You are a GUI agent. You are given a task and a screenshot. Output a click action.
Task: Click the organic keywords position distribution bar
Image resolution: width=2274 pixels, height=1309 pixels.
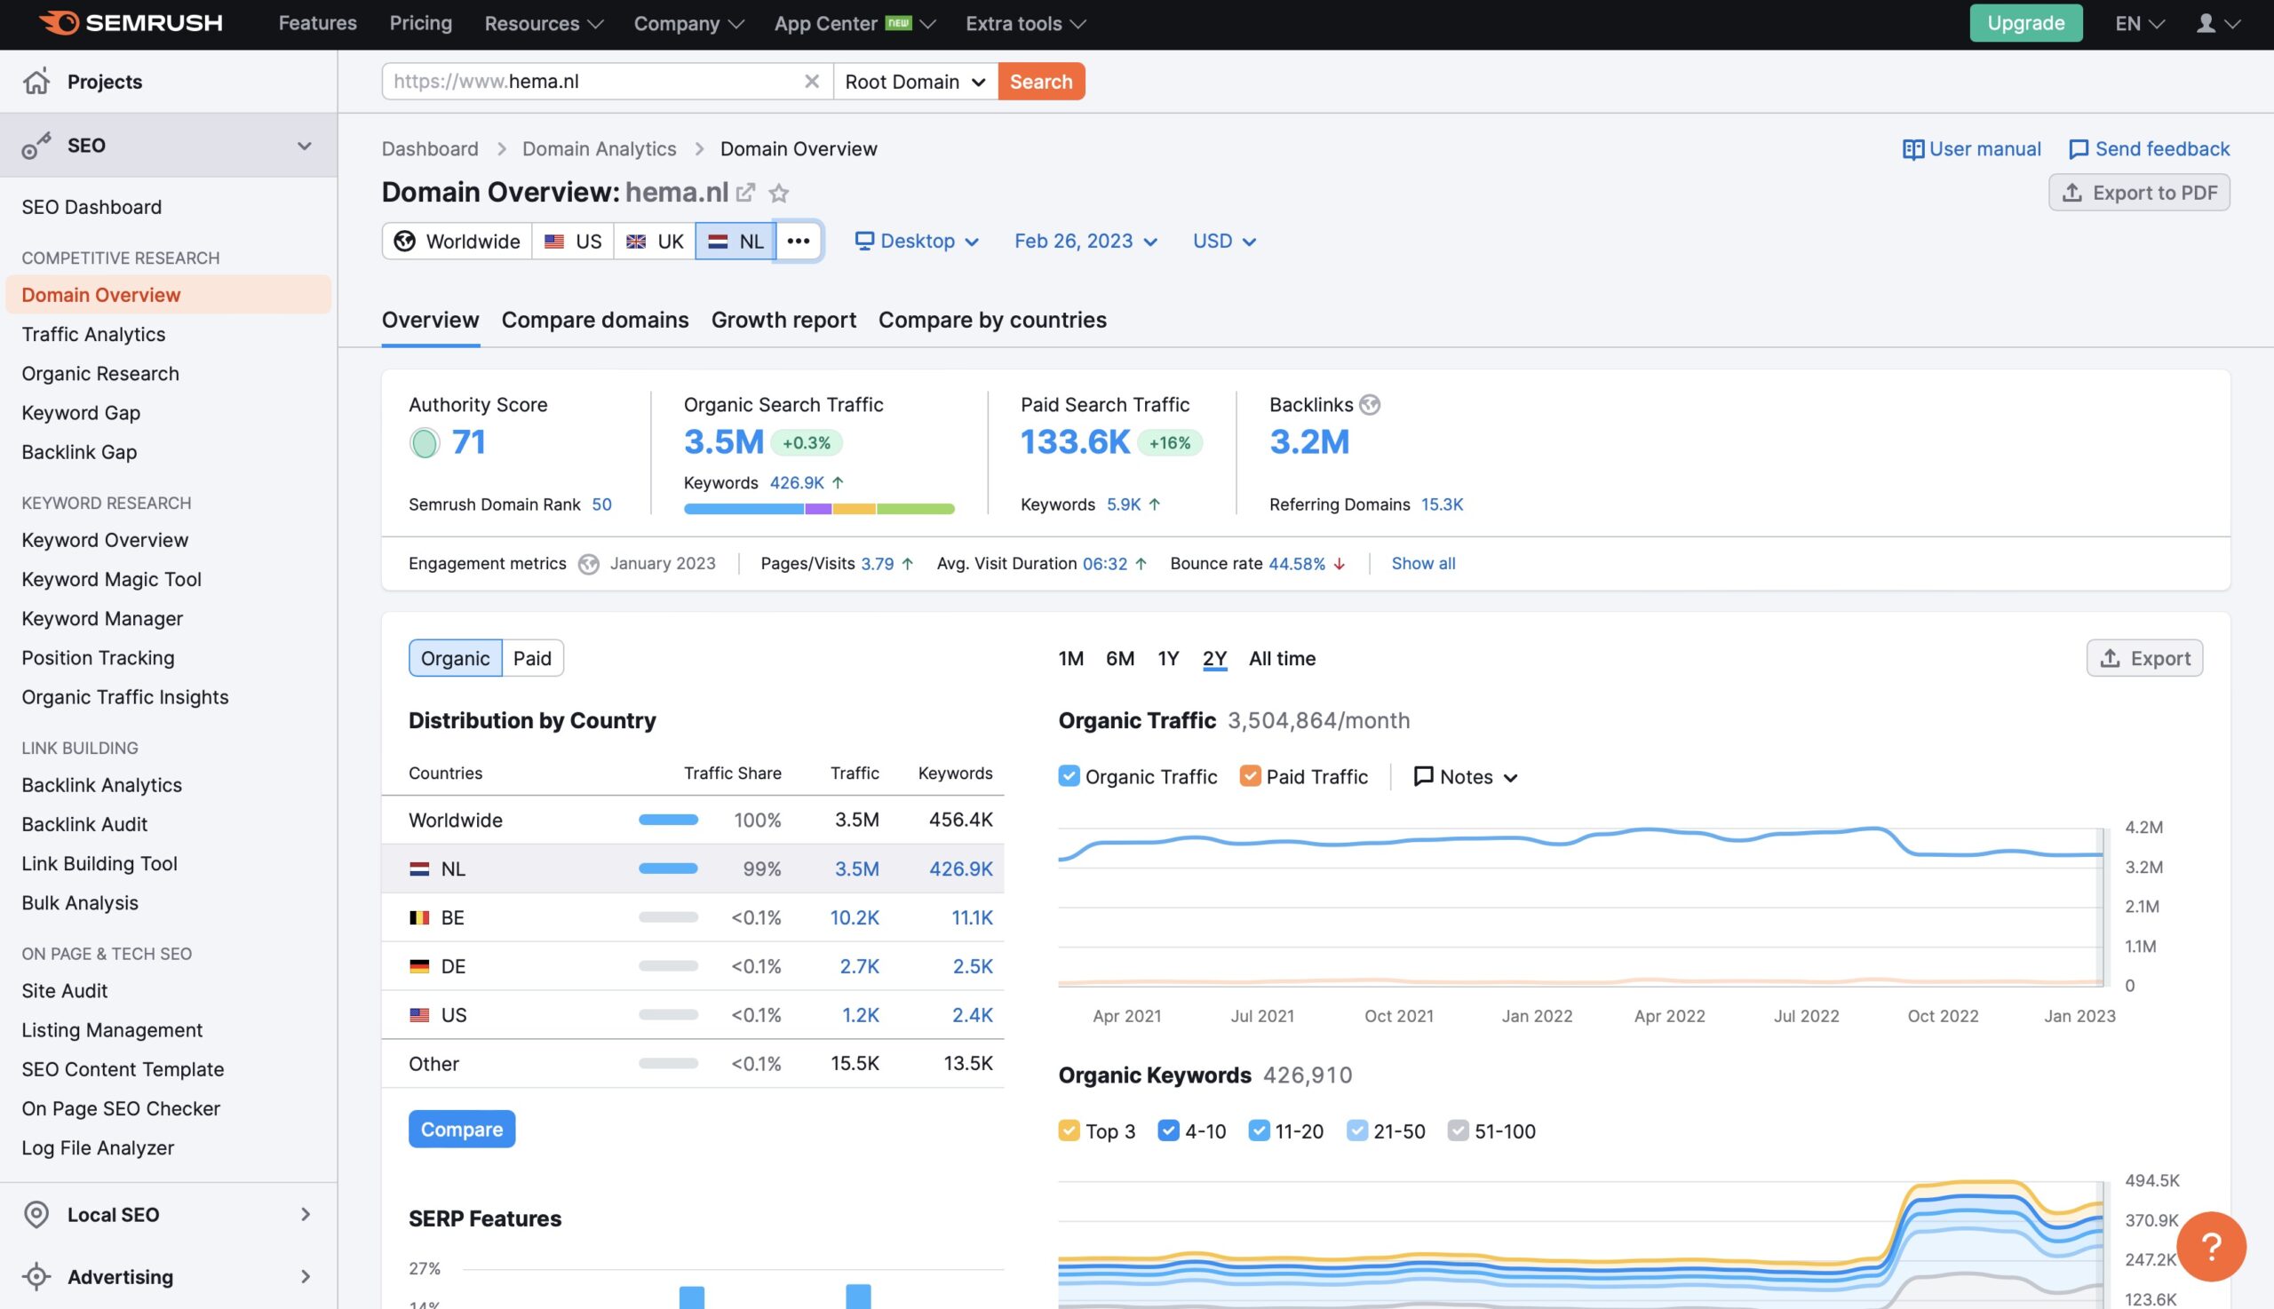click(x=818, y=509)
